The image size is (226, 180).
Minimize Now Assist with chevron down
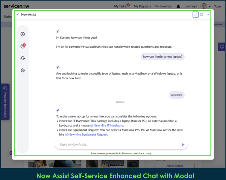pos(208,15)
